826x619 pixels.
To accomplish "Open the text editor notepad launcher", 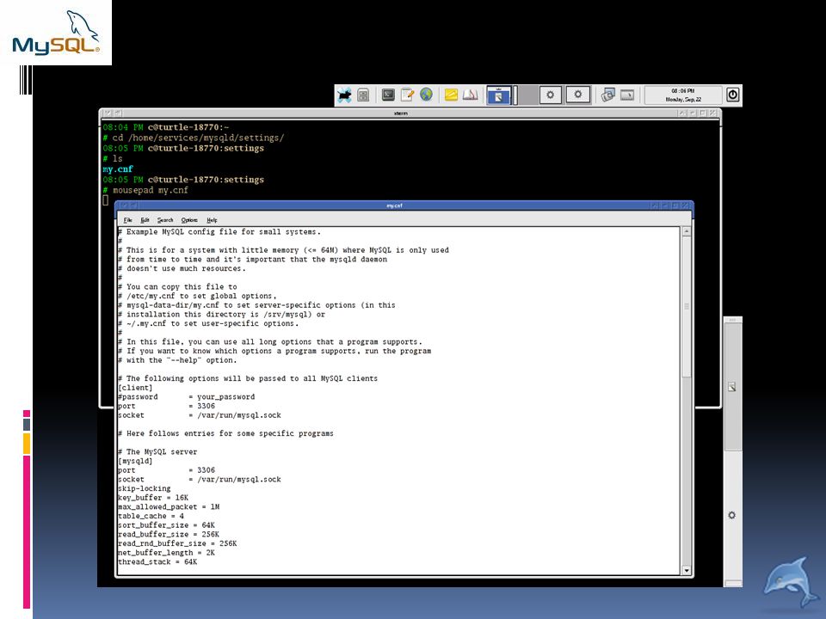I will pos(407,95).
